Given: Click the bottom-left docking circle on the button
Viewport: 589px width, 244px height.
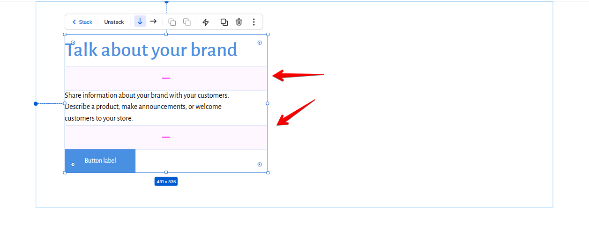Looking at the screenshot, I should click(73, 165).
